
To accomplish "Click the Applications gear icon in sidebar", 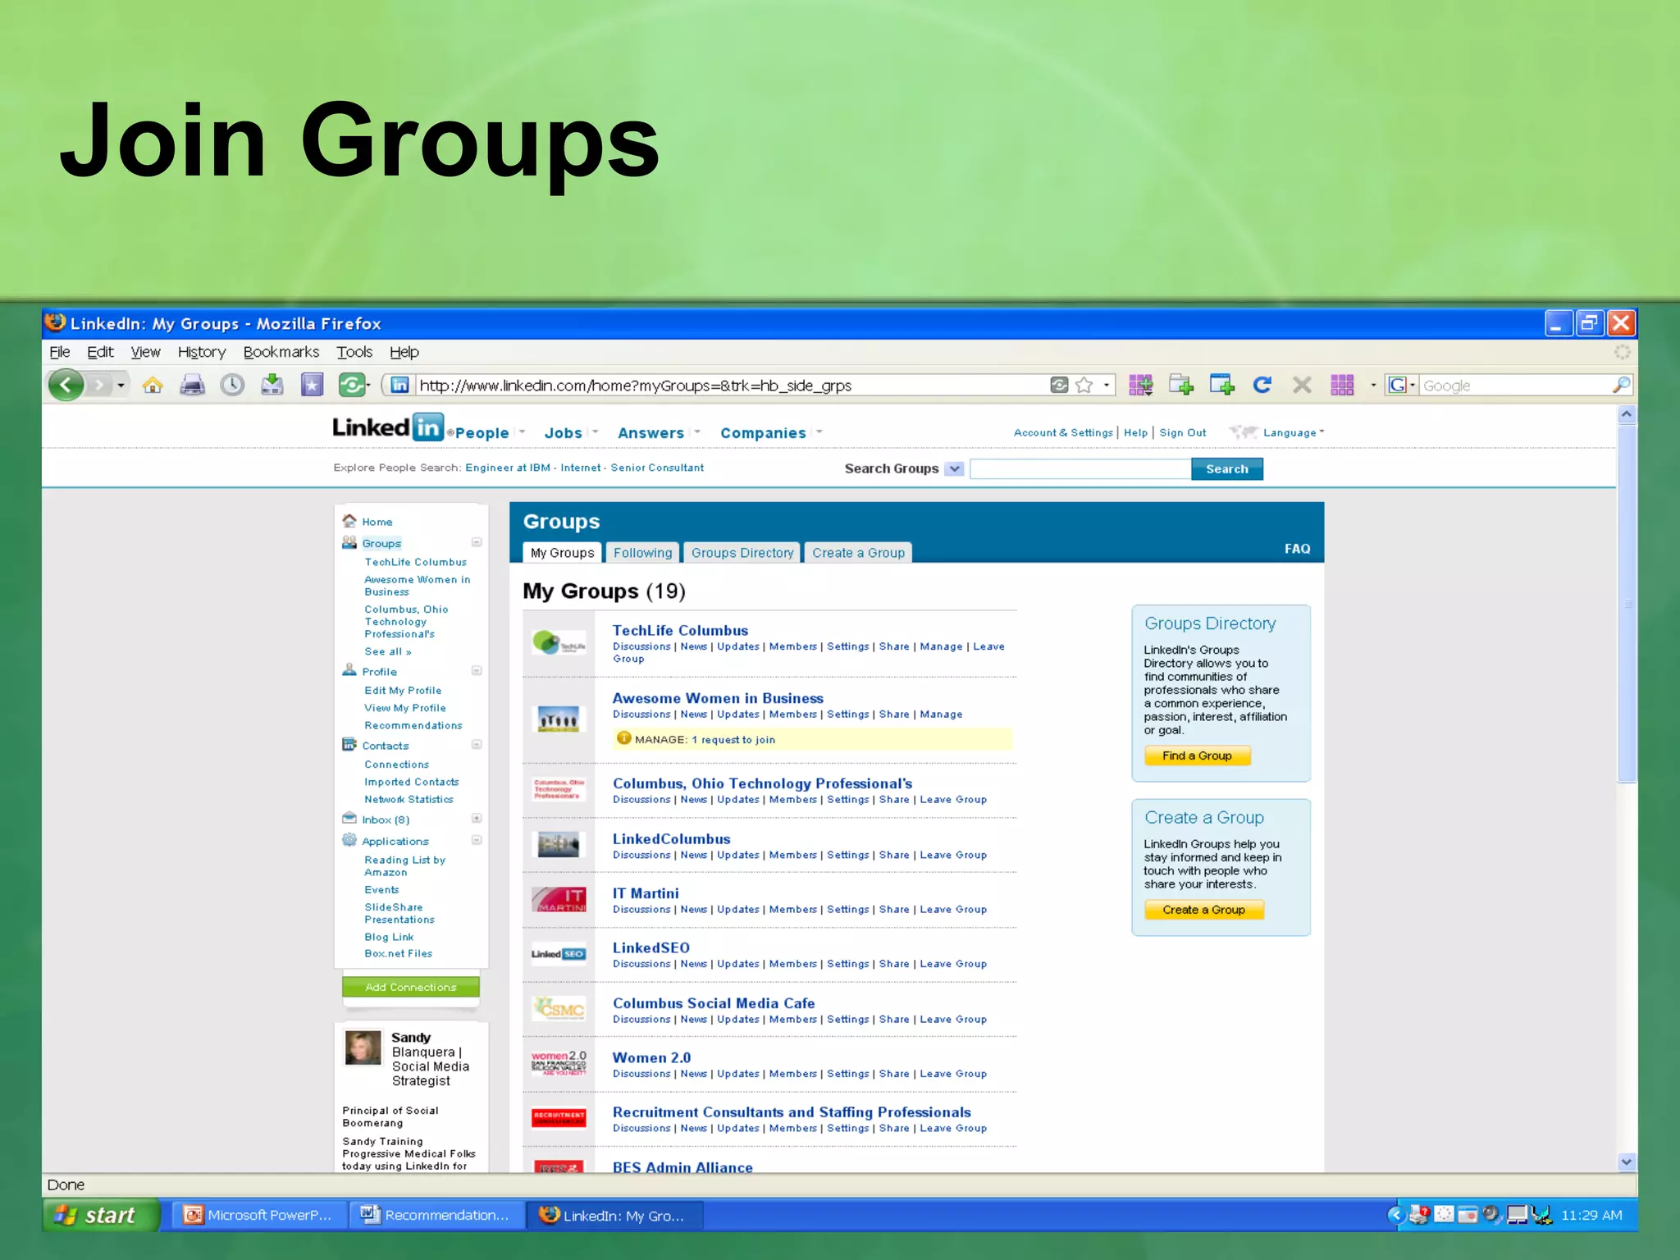I will 349,840.
